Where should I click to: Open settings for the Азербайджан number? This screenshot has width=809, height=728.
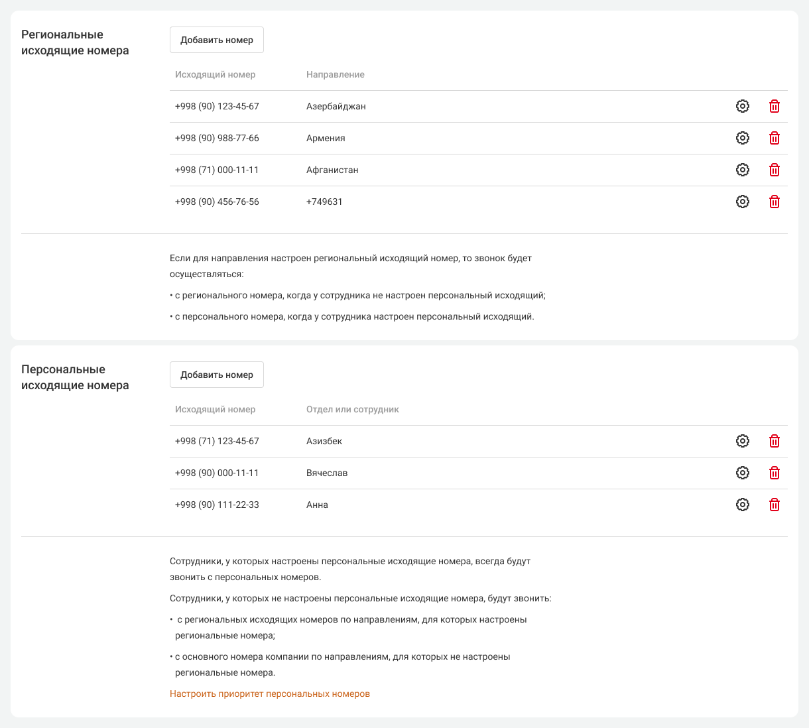point(743,106)
